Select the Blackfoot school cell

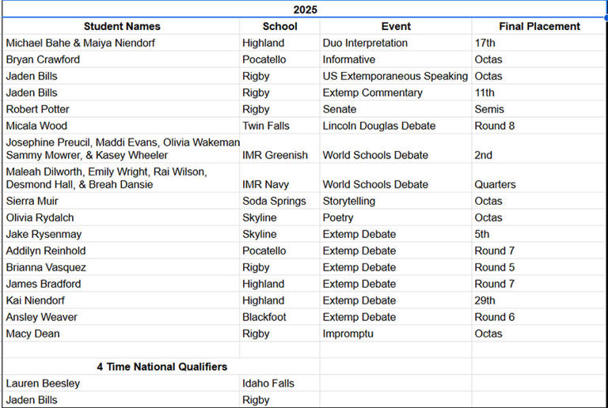click(x=279, y=317)
